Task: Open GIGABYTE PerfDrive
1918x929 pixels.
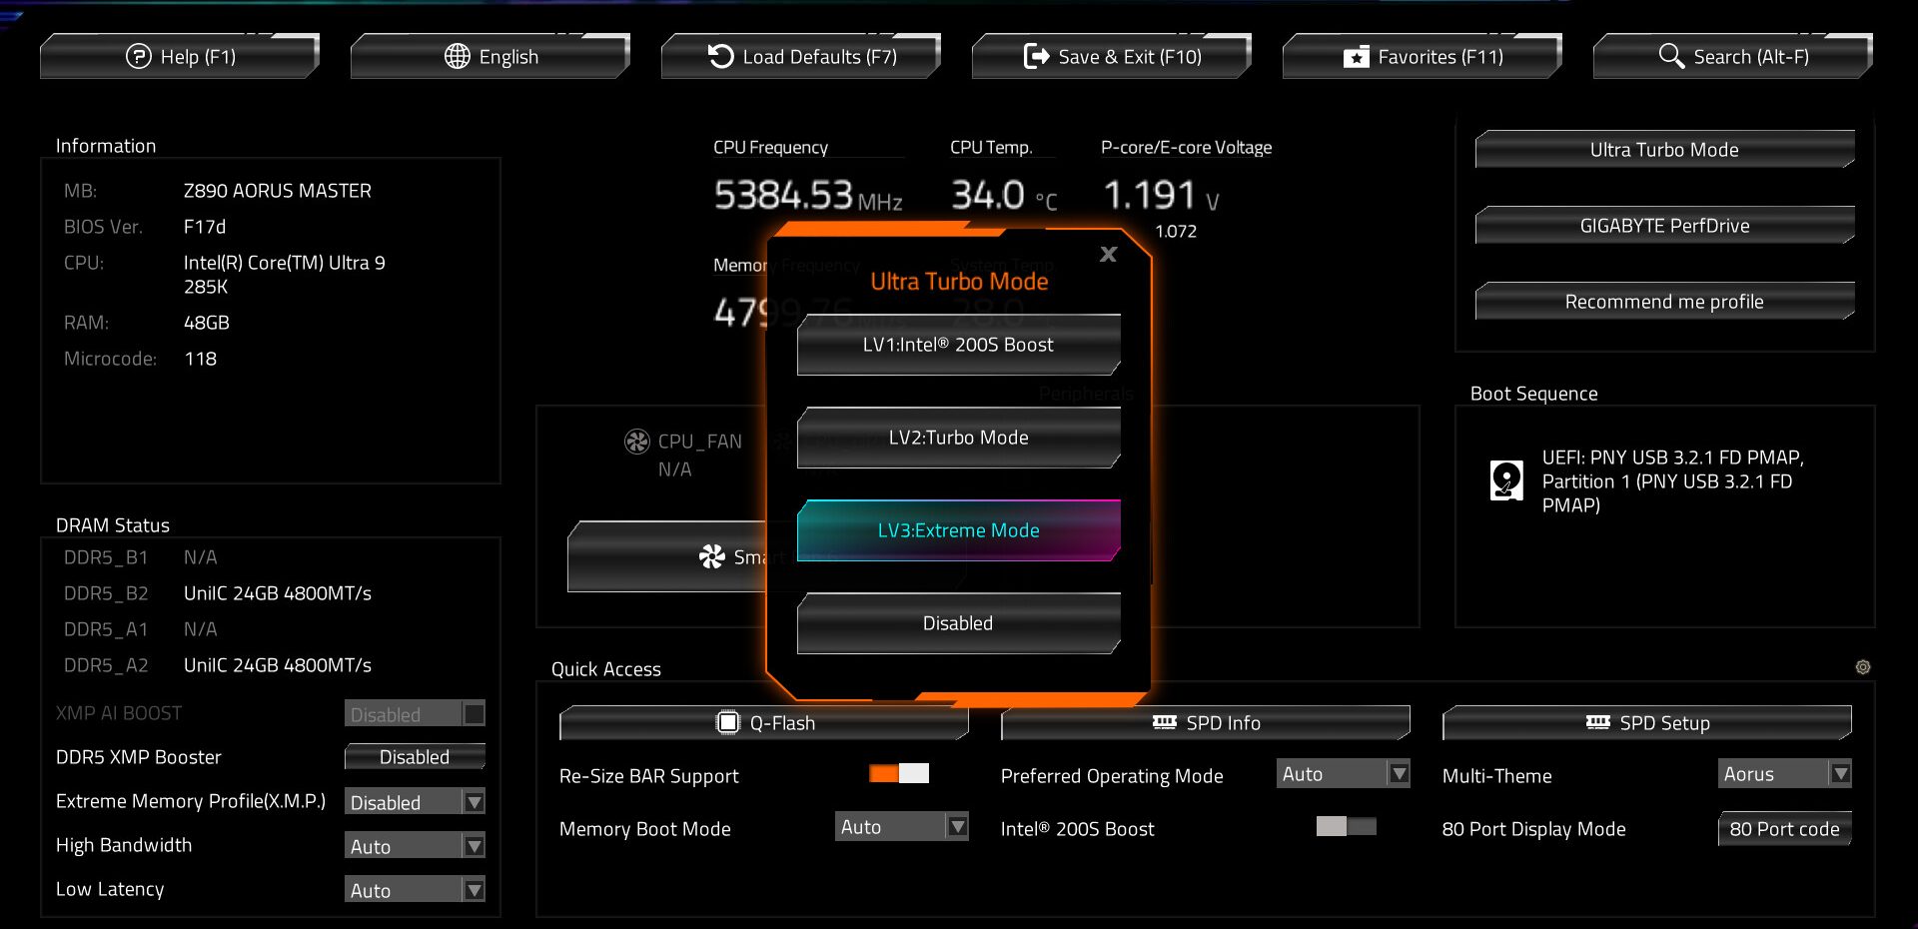Action: point(1665,225)
